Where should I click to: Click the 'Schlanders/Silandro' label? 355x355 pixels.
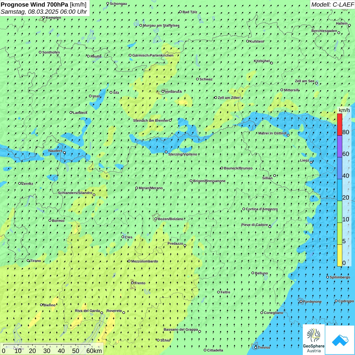pyautogui.click(x=75, y=193)
